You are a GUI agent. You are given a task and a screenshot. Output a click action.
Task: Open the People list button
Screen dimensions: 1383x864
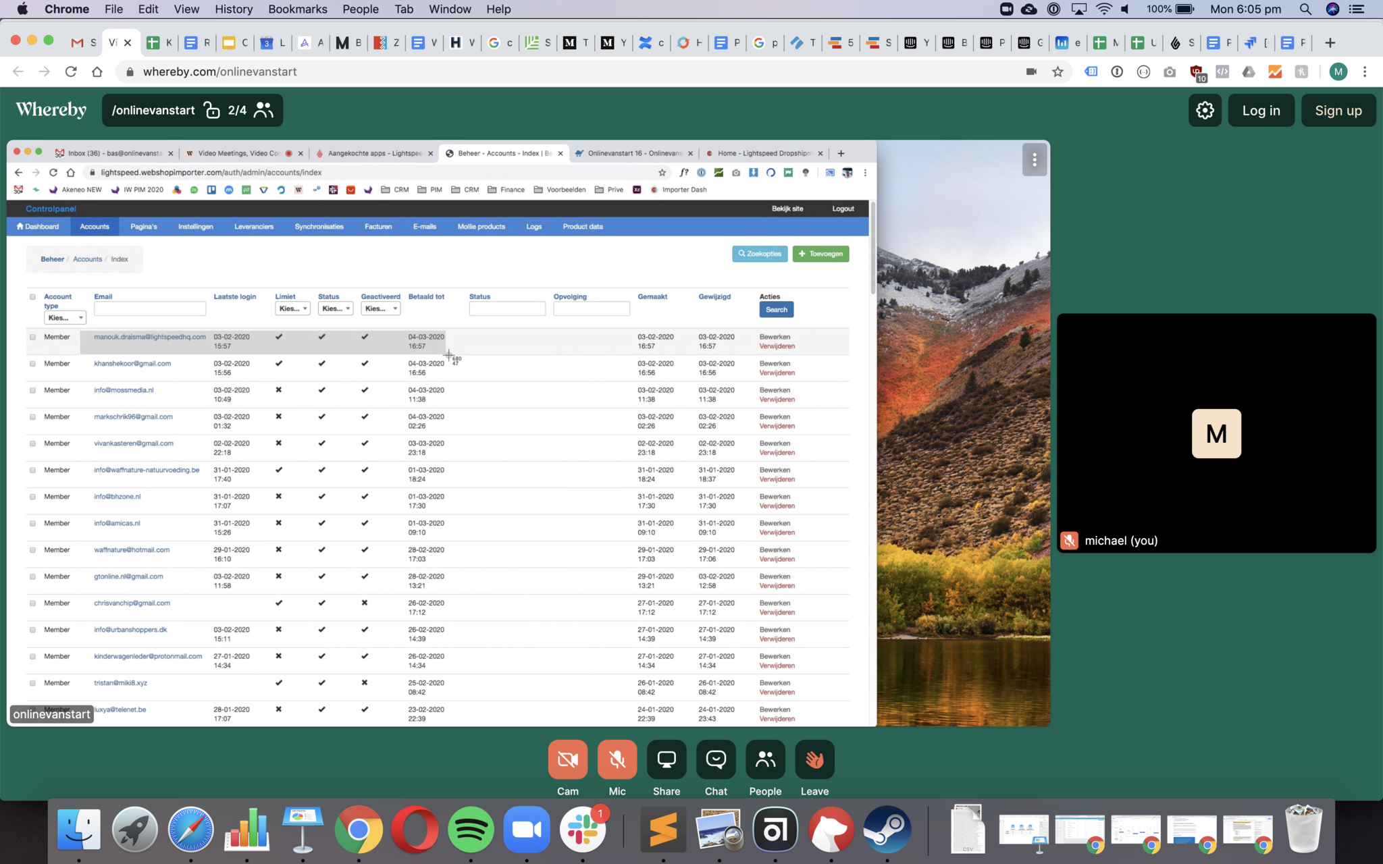click(x=765, y=759)
